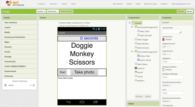195x107 pixels.
Task: Click the Import extension link
Action: click(x=20, y=81)
